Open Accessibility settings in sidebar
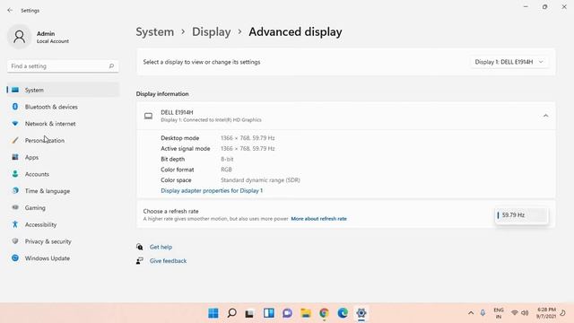Screen dimensions: 574x323 coord(63,224)
